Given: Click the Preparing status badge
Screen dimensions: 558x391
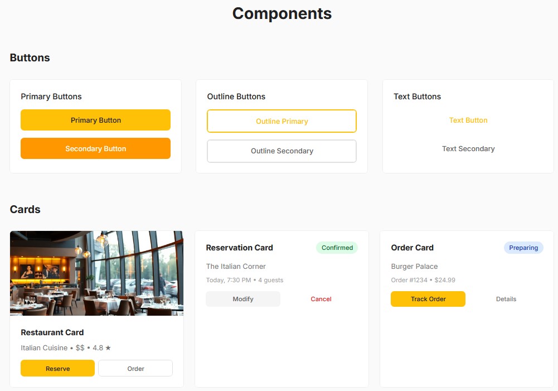Looking at the screenshot, I should pyautogui.click(x=523, y=248).
